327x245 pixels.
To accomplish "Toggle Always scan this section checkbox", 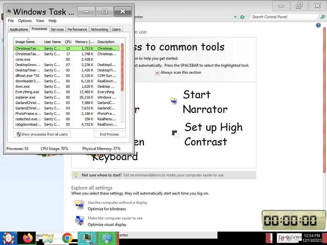I will tap(157, 72).
